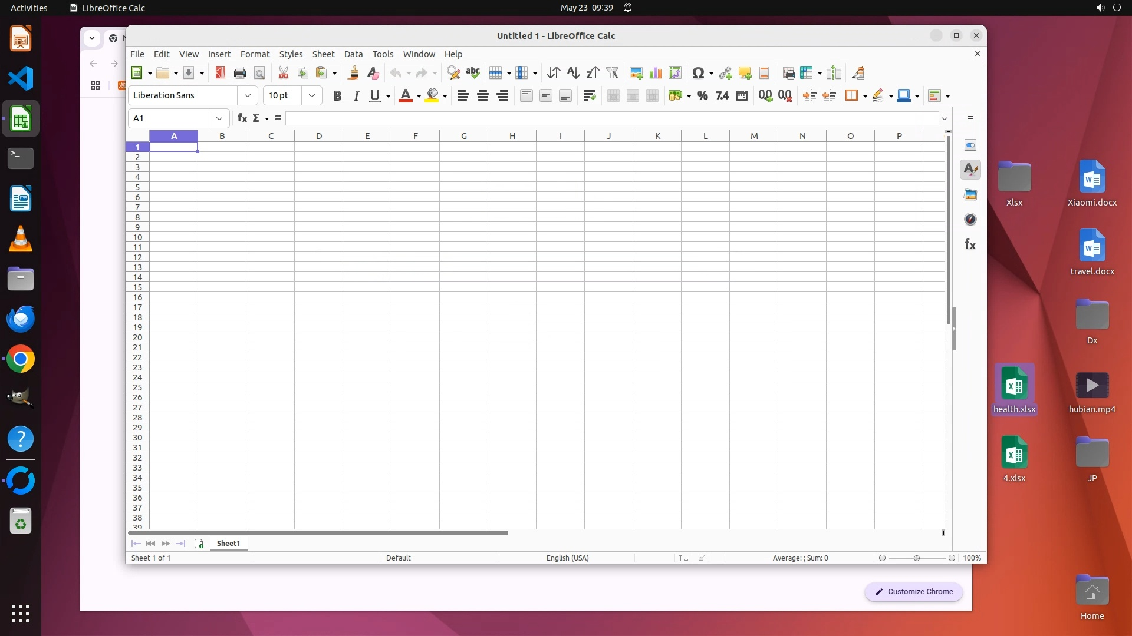
Task: Open the Format menu
Action: coord(255,54)
